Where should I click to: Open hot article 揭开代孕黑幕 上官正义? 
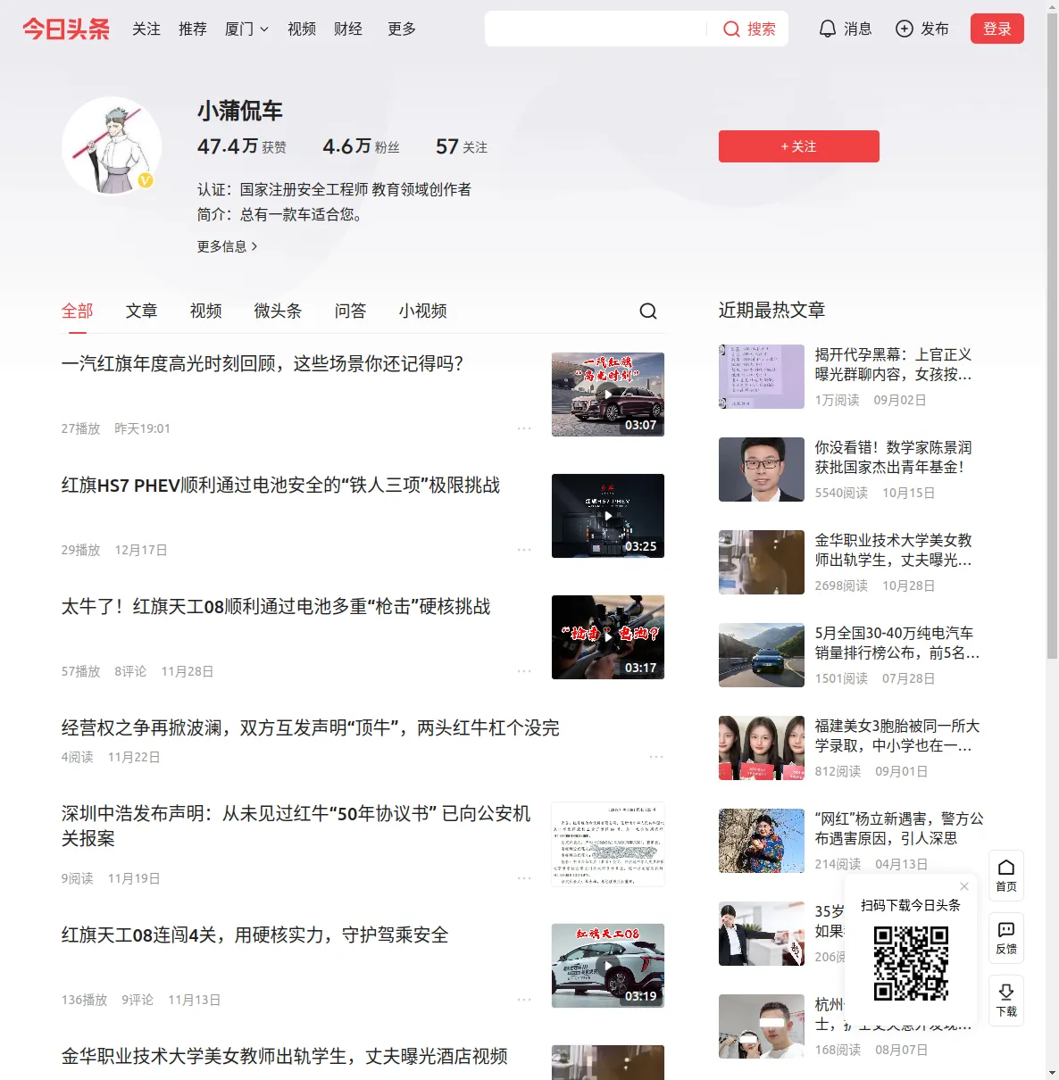(894, 364)
